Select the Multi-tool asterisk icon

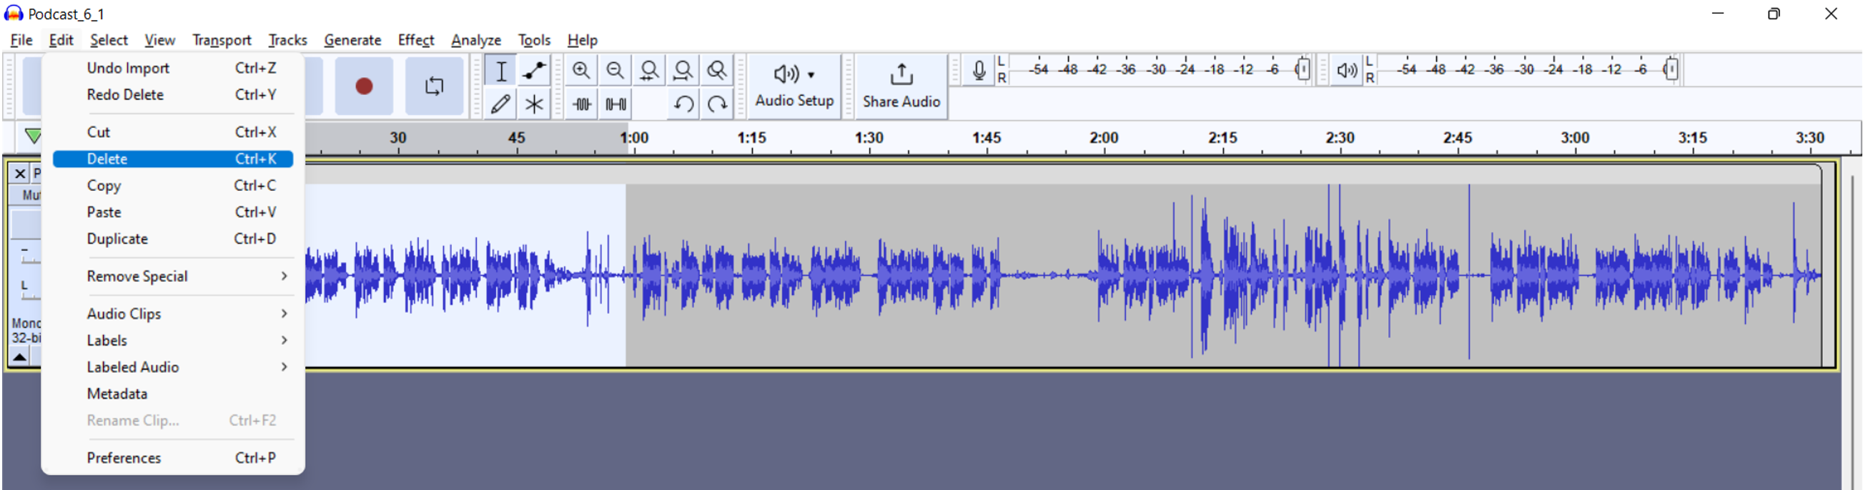[535, 104]
